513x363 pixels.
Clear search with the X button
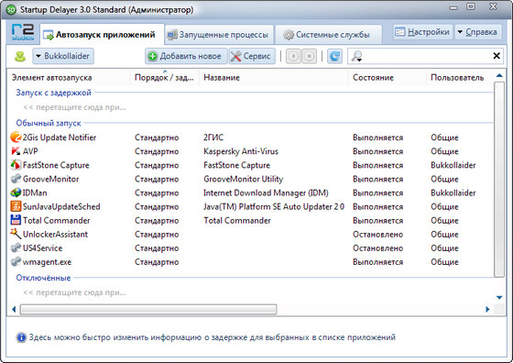pyautogui.click(x=497, y=56)
